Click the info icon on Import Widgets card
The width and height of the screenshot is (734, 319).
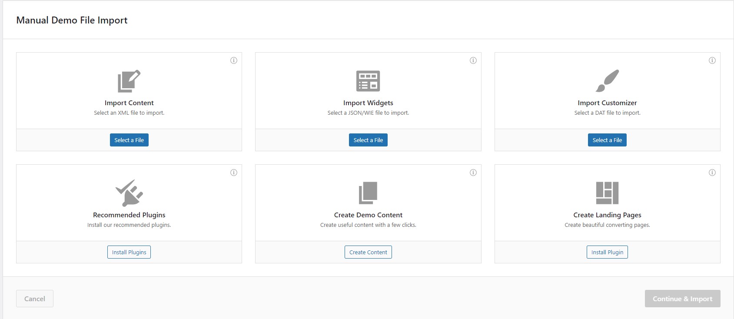tap(473, 60)
